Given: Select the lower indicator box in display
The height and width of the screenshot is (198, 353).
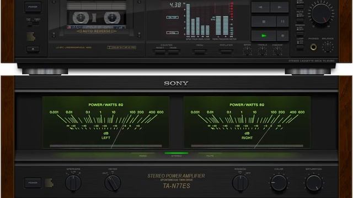Looking at the screenshot, I should click(x=172, y=33).
